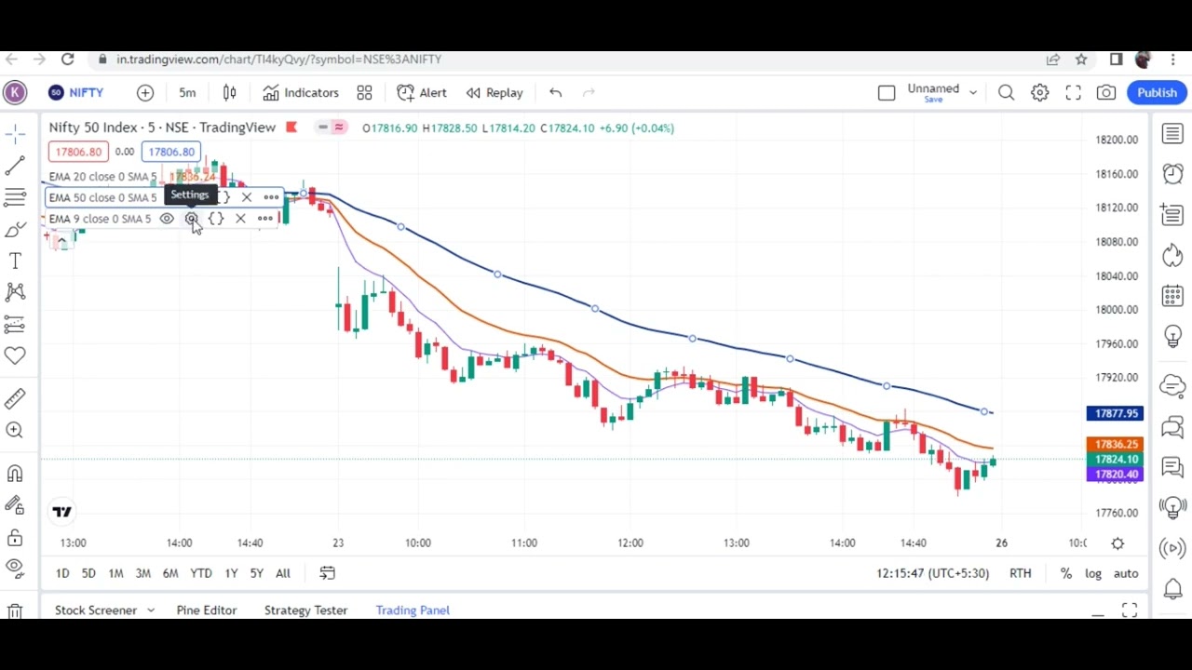
Task: Open the alerts clock panel
Action: [x=1172, y=174]
